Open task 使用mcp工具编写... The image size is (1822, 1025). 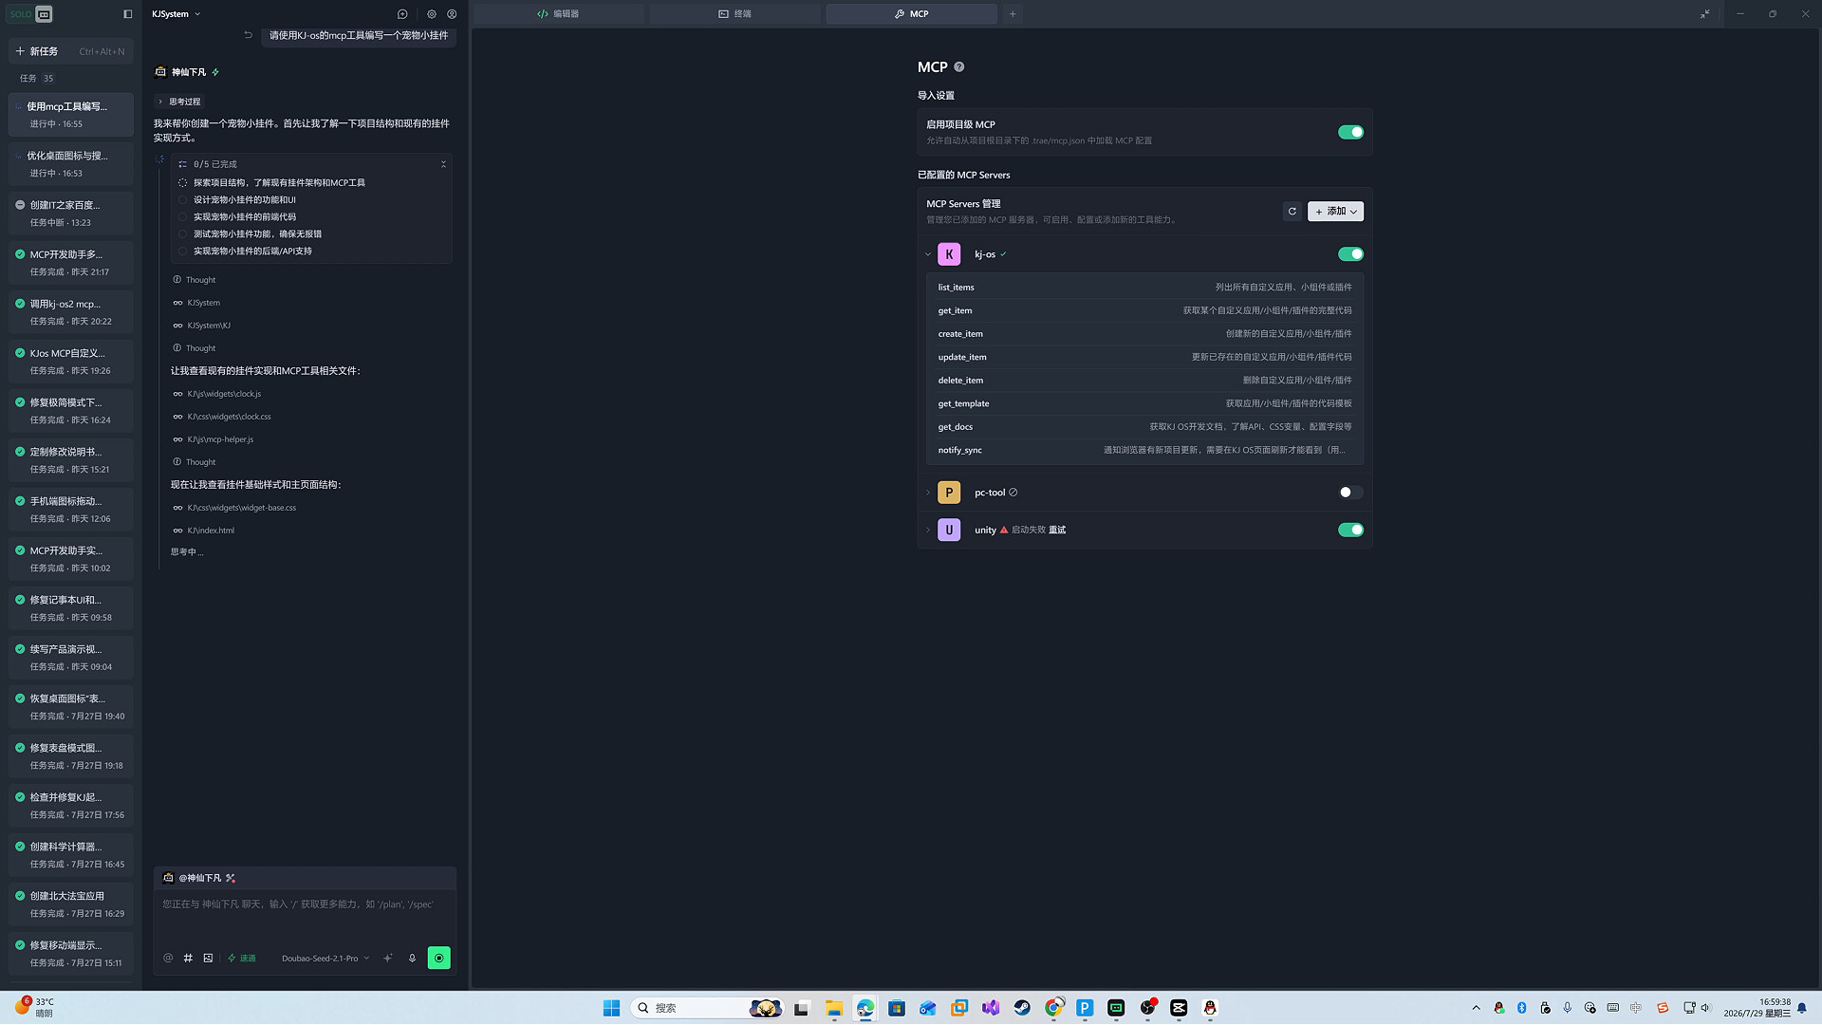click(71, 115)
